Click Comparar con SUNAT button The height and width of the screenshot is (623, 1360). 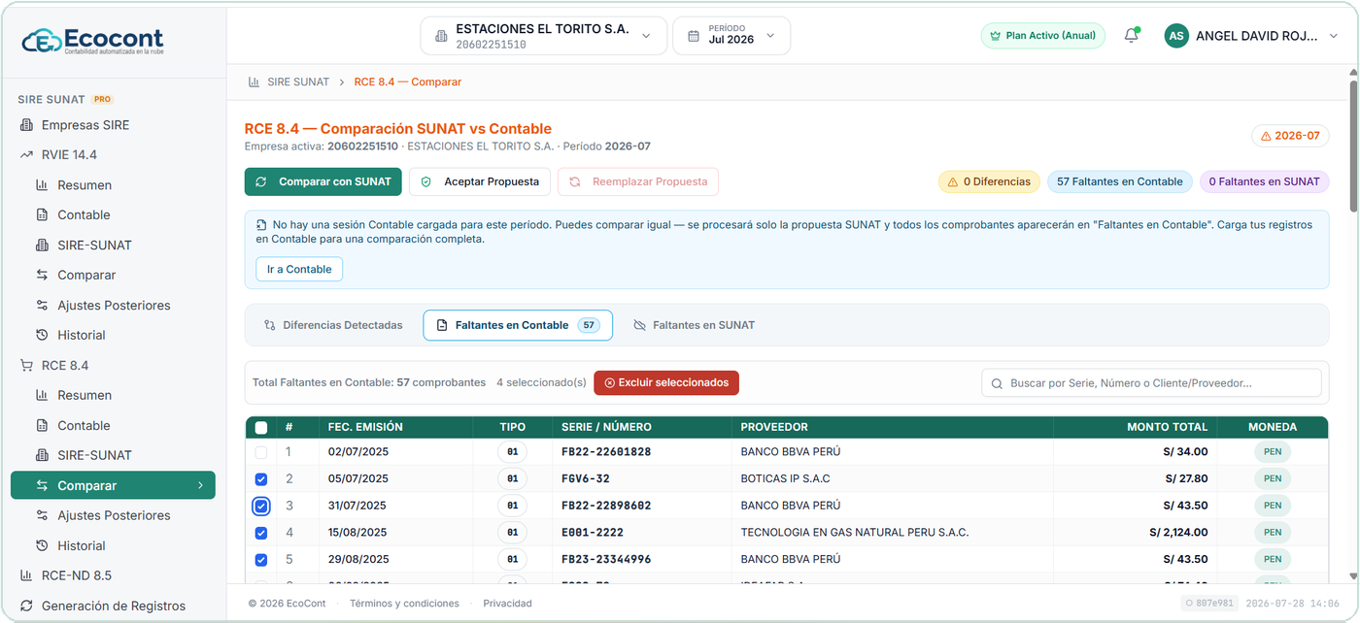323,181
